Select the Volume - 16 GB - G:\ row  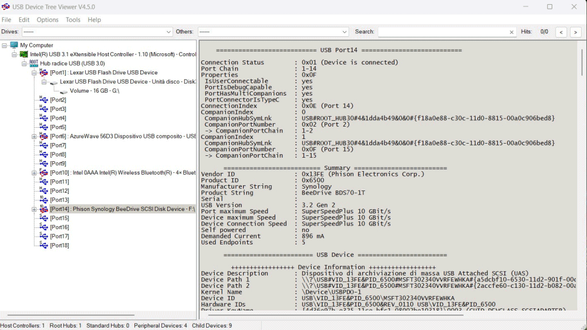[x=95, y=91]
